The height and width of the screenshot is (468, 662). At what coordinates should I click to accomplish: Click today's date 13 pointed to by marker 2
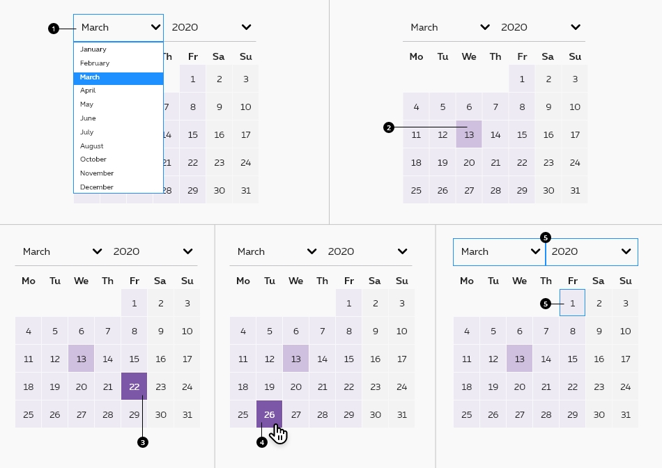pos(469,134)
